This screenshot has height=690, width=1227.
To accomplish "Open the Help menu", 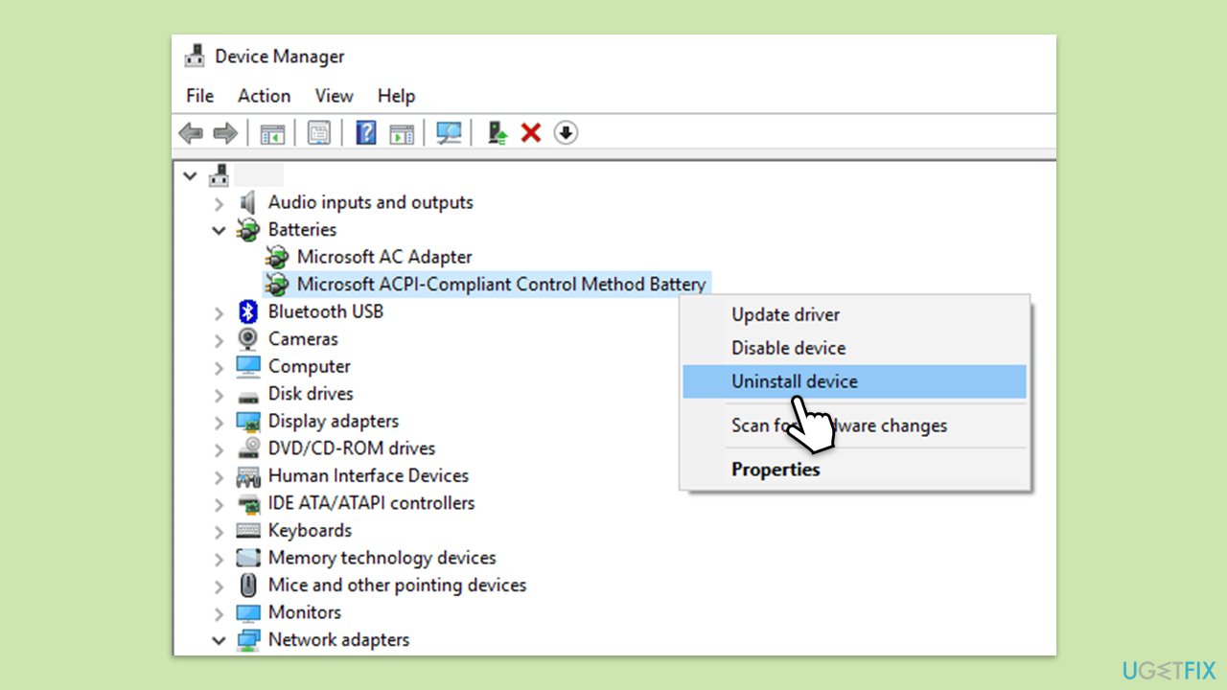I will point(396,96).
